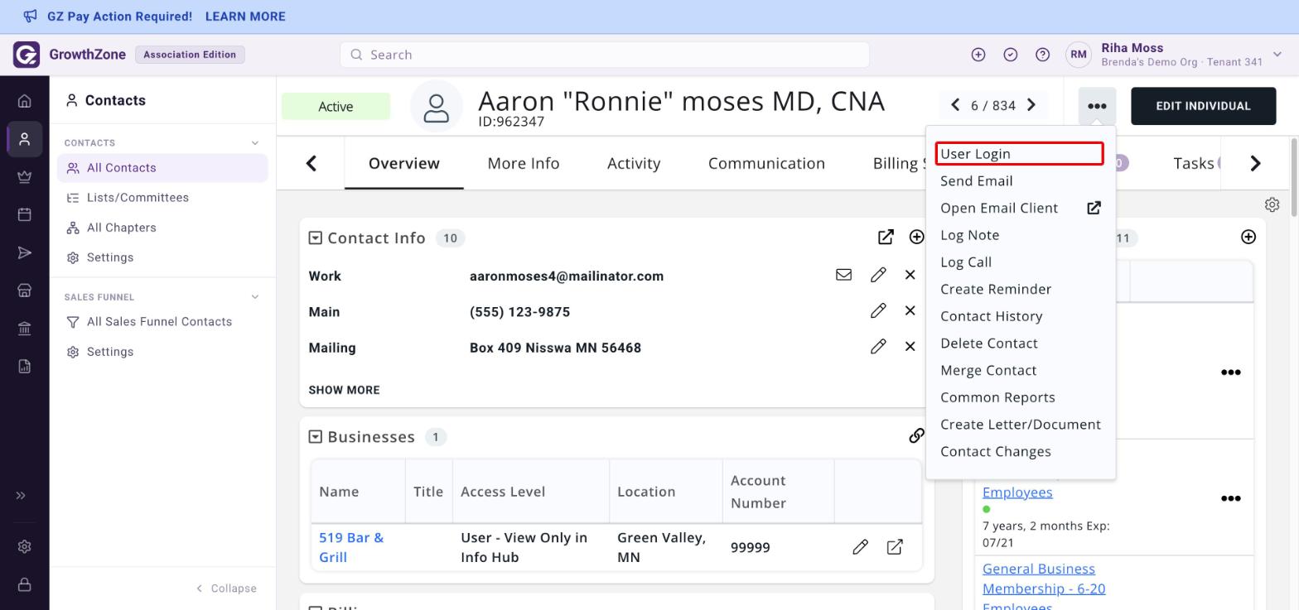Open the page settings gear below the tabs
The height and width of the screenshot is (610, 1299).
(x=1272, y=204)
